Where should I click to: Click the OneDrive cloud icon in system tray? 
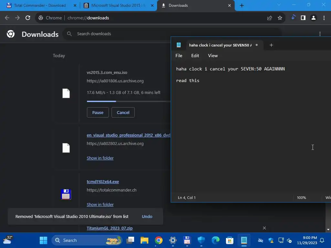[x=261, y=240]
